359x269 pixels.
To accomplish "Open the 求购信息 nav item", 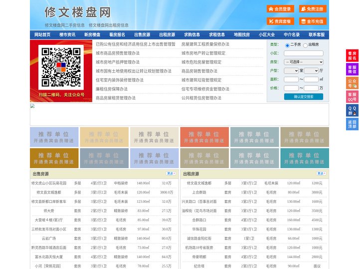I will click(x=192, y=35).
